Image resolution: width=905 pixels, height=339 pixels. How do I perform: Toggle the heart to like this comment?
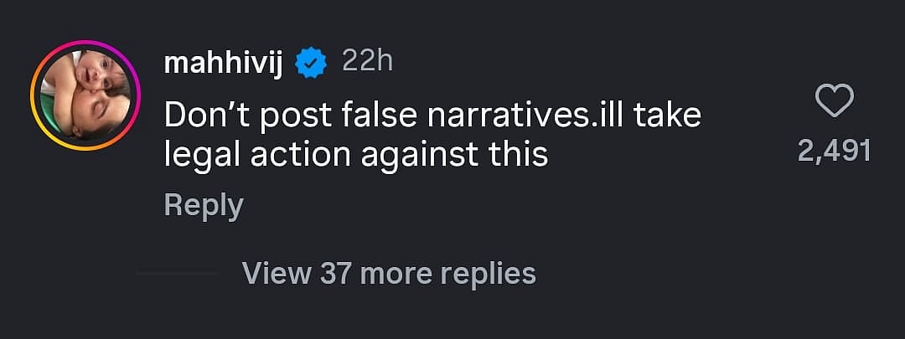(834, 102)
